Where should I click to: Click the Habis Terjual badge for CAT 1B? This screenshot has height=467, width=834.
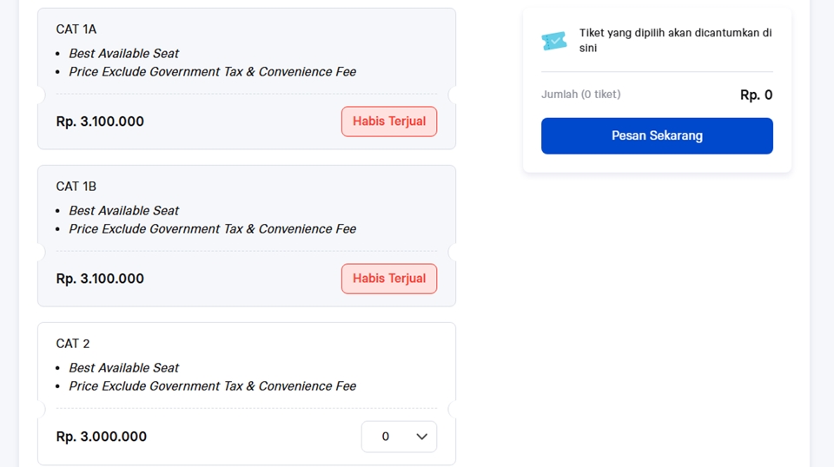[389, 279]
